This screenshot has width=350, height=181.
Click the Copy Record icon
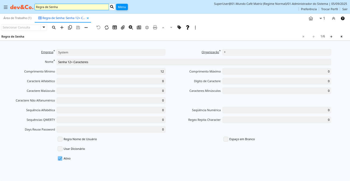(70, 27)
